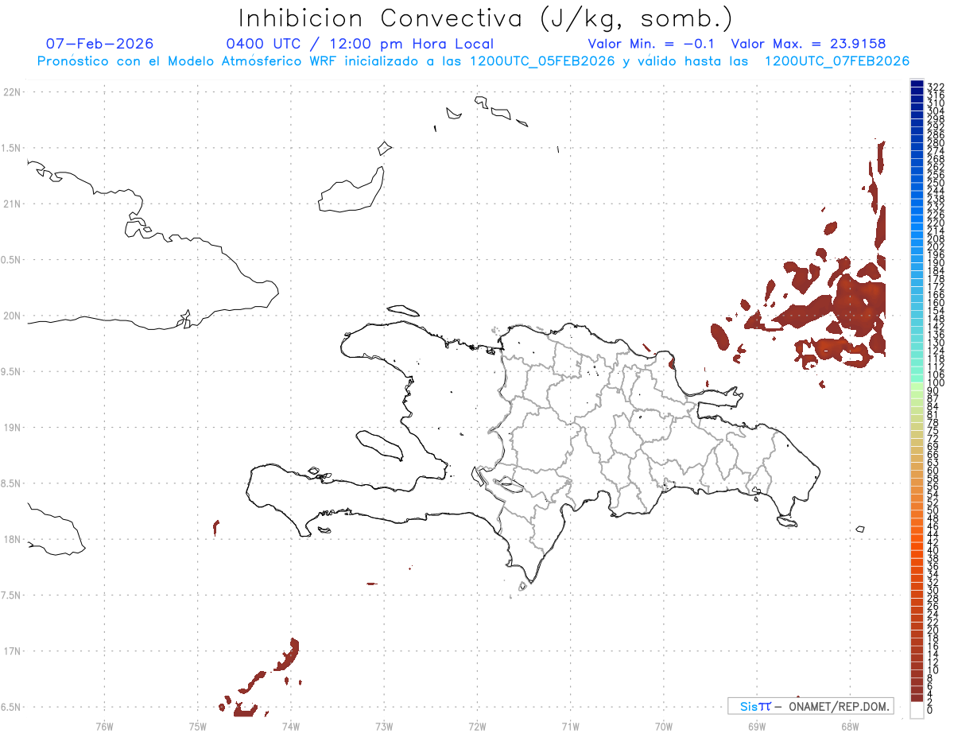This screenshot has width=954, height=737.
Task: Click the '20N' latitude label
Action: [x=11, y=316]
